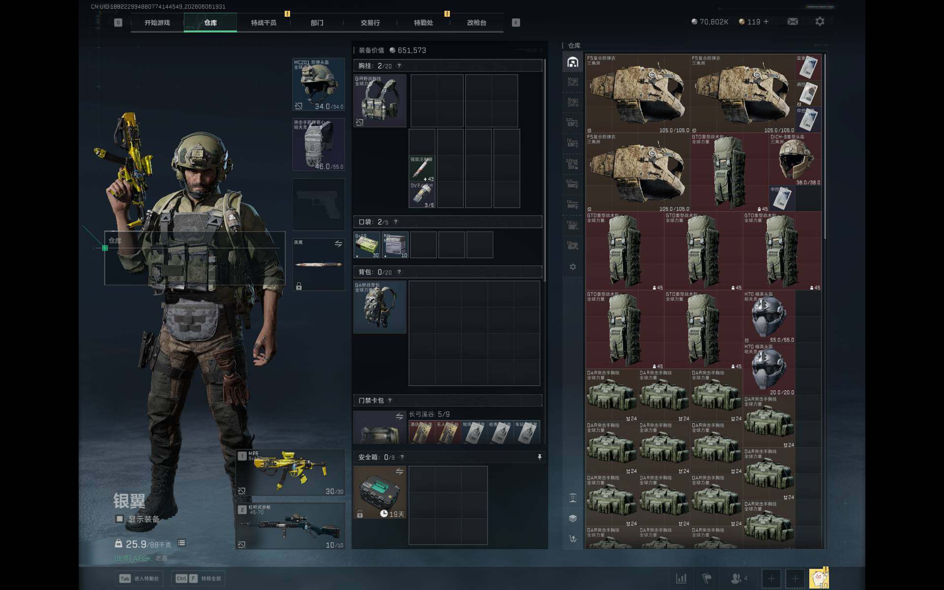The width and height of the screenshot is (944, 590).
Task: Select the H70 精英头盔 with 55.0/55.0 durability
Action: click(x=769, y=317)
